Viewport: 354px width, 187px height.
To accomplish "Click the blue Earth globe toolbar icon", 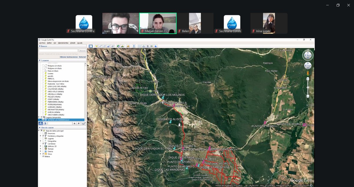I will point(156,46).
